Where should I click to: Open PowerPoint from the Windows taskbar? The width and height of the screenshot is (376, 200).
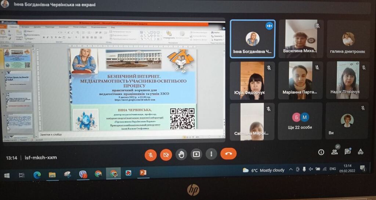(143, 173)
